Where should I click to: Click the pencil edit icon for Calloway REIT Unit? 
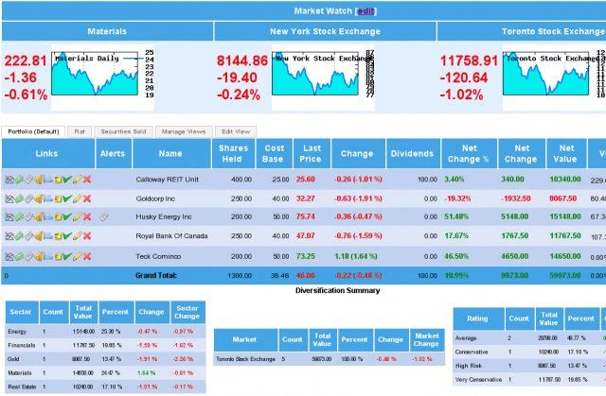[78, 180]
